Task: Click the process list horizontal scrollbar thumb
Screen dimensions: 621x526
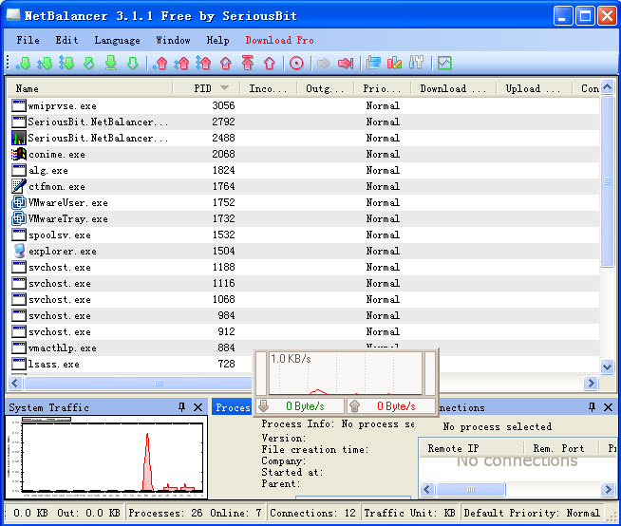Action: [157, 384]
